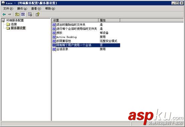
Task: Click the icon beside 退出时删除临时文件夹
Action: point(54,25)
